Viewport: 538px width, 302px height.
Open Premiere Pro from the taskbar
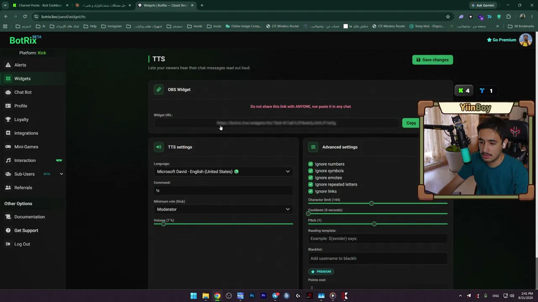click(x=264, y=296)
